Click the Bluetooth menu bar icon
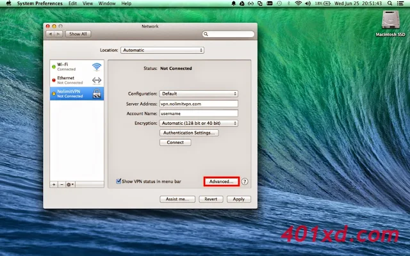Viewport: 410px width, 256px height. click(289, 3)
